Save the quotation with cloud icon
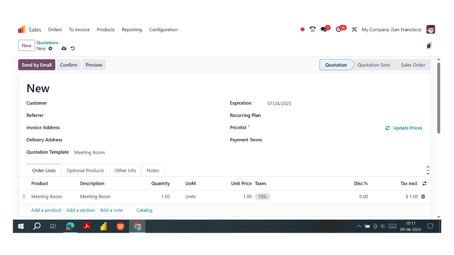 (64, 49)
